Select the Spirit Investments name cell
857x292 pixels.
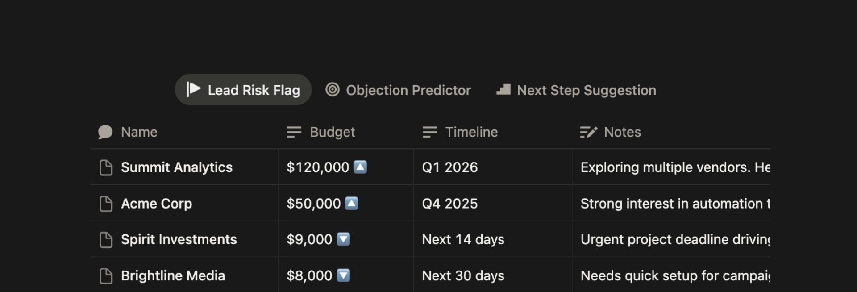coord(179,239)
